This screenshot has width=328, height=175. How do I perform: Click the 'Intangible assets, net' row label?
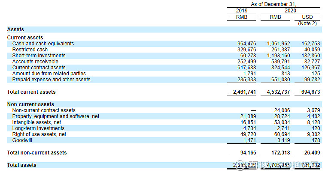(x=36, y=122)
